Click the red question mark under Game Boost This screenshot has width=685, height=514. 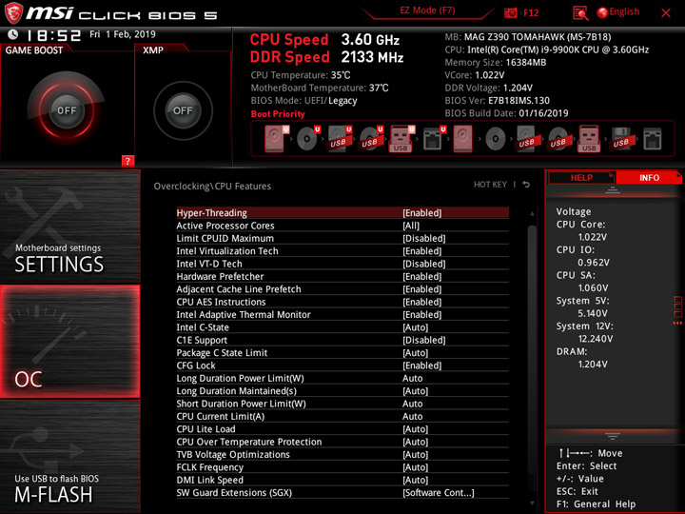click(127, 161)
